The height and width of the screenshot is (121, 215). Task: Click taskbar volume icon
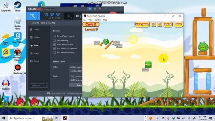(x=183, y=118)
